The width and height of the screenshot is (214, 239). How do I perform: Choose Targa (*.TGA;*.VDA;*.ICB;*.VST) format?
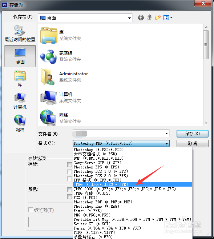[133, 228]
